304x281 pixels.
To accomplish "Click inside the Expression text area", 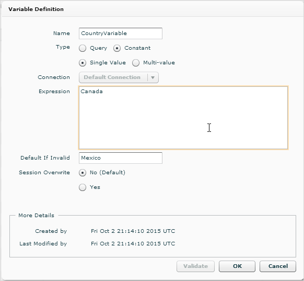I will [x=183, y=118].
